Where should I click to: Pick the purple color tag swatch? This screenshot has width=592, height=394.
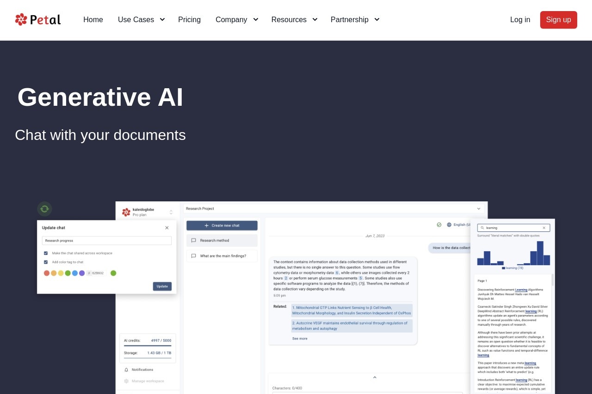(x=82, y=273)
